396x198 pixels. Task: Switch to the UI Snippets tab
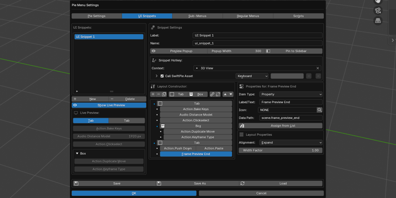(147, 16)
